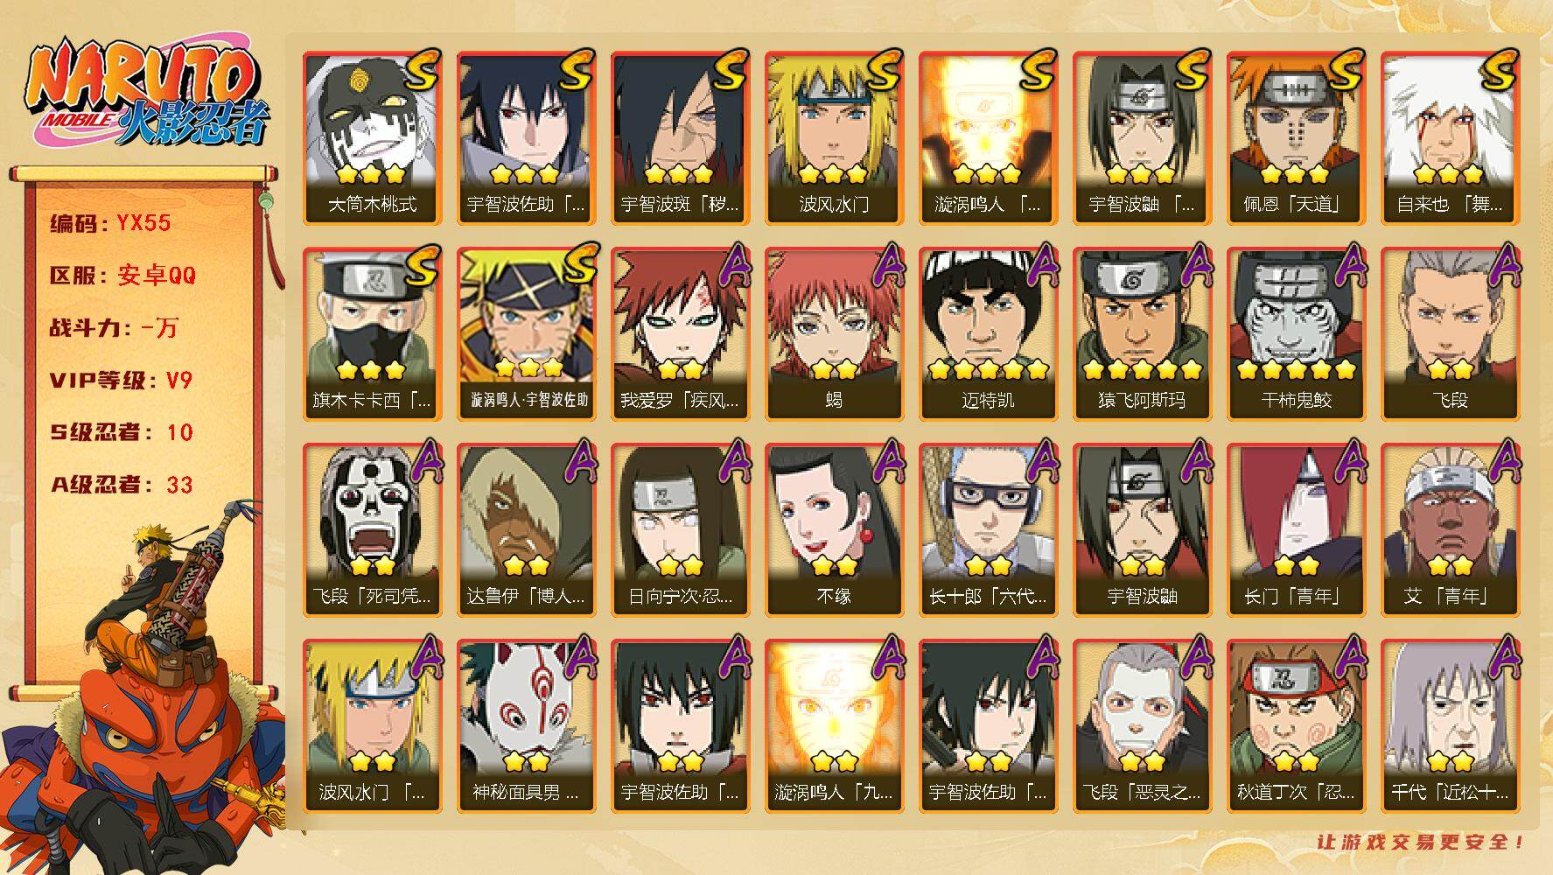Click the VIP等级 V9 info line

coord(121,381)
